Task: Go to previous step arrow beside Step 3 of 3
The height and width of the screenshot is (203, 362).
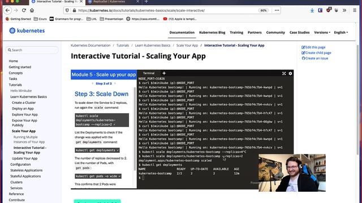Action: coord(93,83)
